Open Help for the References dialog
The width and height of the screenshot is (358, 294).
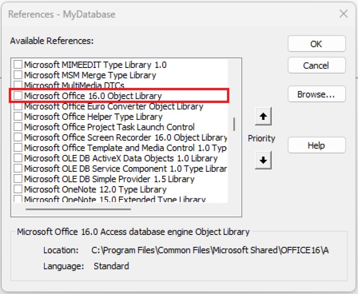point(316,145)
